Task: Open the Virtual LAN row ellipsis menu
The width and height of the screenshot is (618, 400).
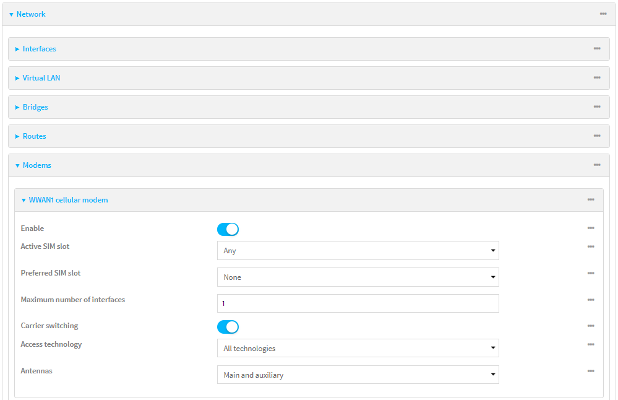Action: 597,77
